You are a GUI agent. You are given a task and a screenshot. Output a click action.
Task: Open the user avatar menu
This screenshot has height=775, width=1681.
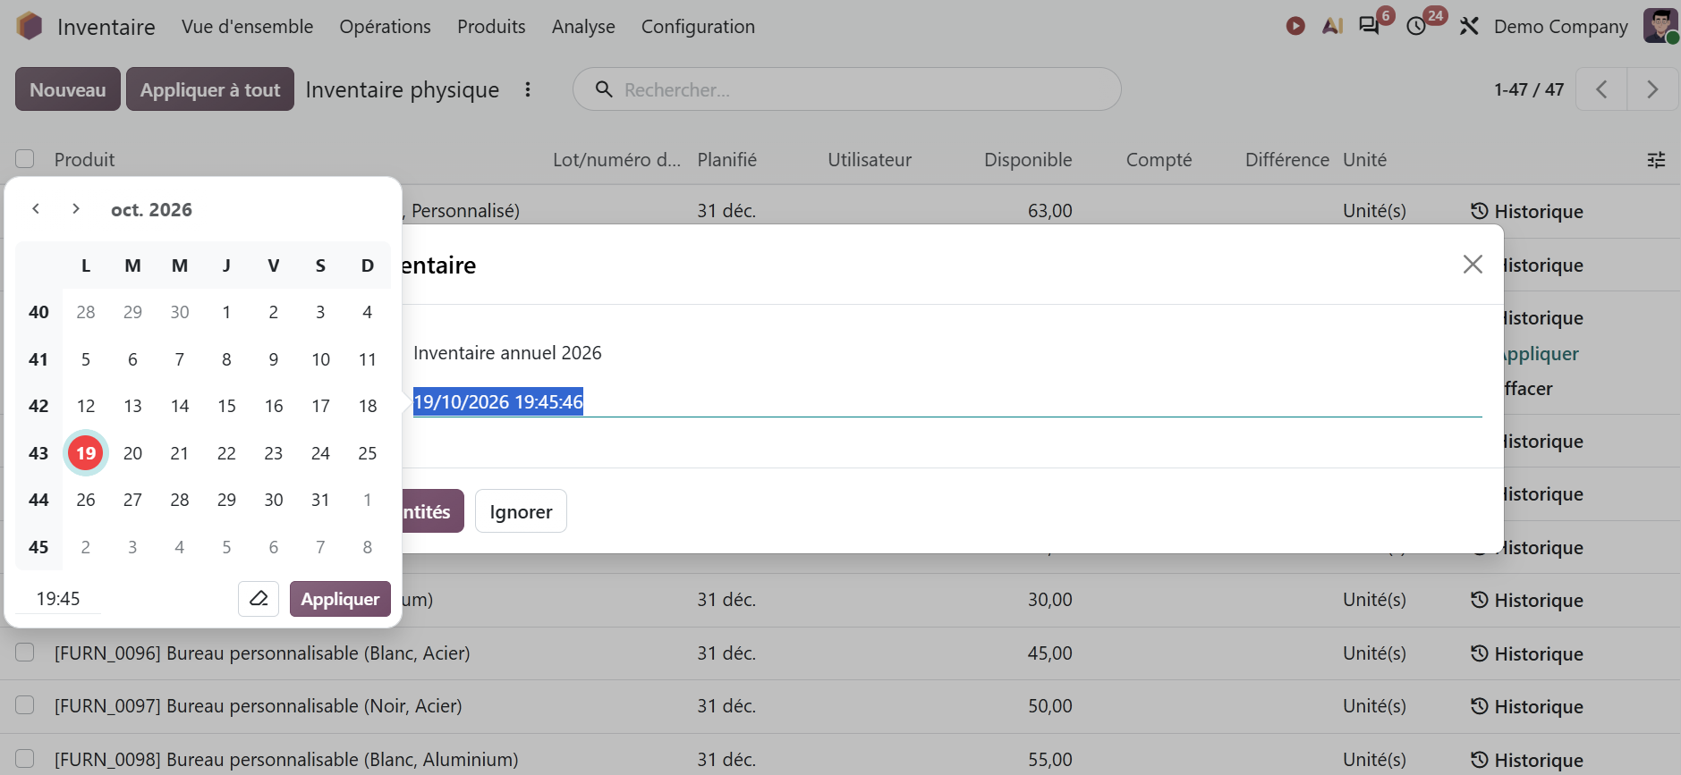pyautogui.click(x=1660, y=26)
